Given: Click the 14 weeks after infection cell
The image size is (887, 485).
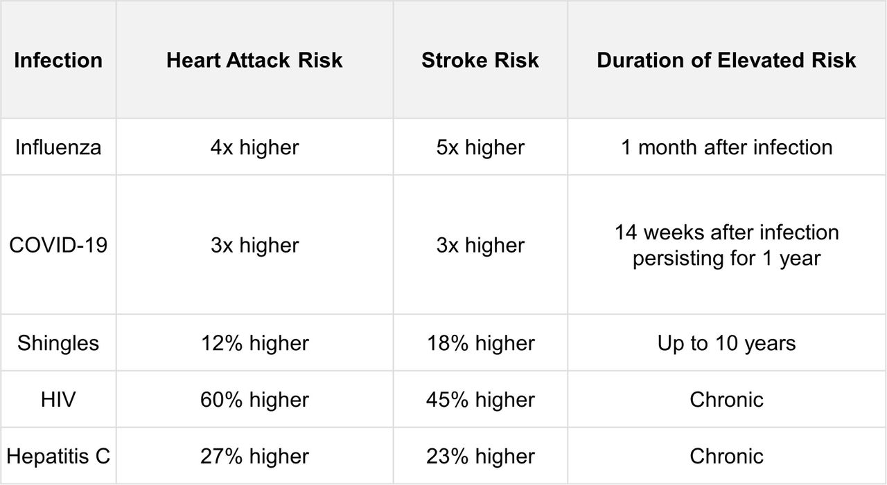Looking at the screenshot, I should click(x=726, y=246).
